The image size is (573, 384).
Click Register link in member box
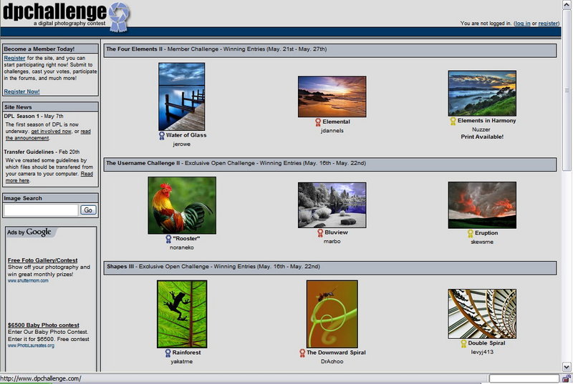14,58
